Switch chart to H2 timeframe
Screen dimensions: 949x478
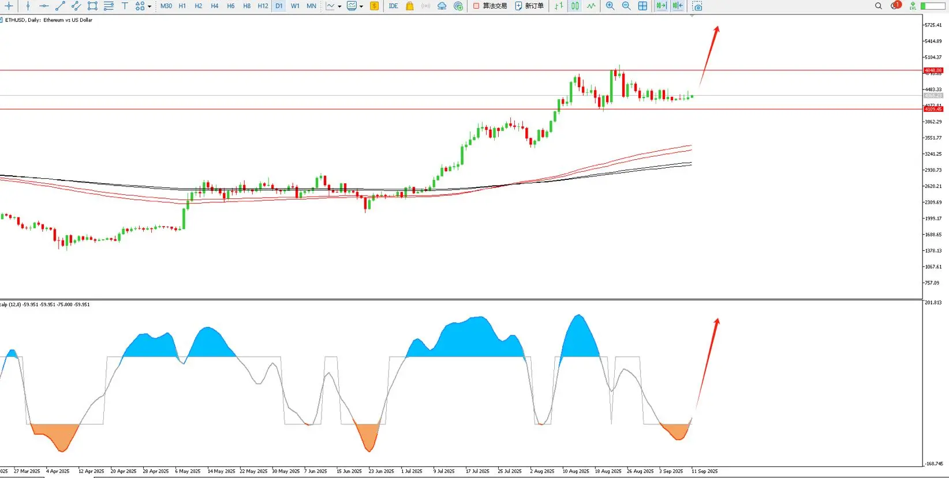199,6
